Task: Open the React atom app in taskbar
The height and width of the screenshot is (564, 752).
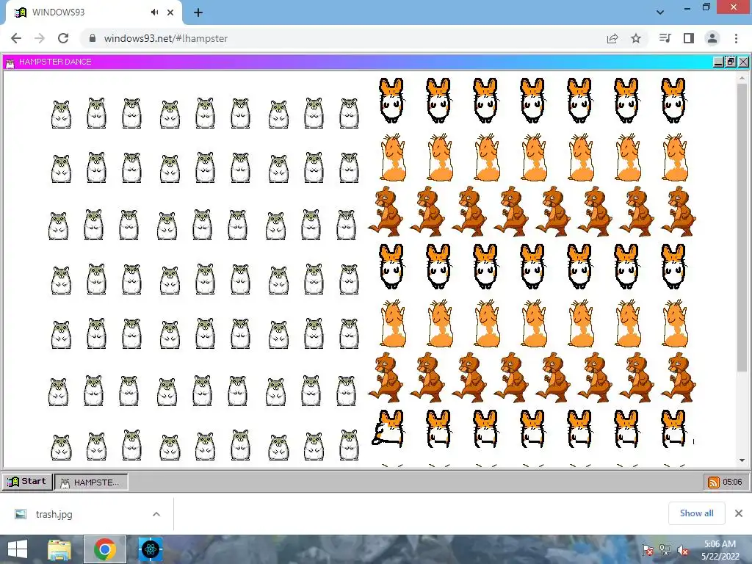Action: (150, 549)
